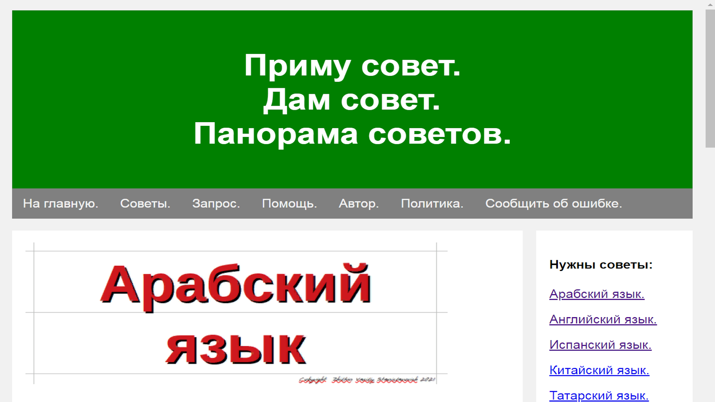Follow the 'Арабский язык' sidebar link

pyautogui.click(x=597, y=294)
